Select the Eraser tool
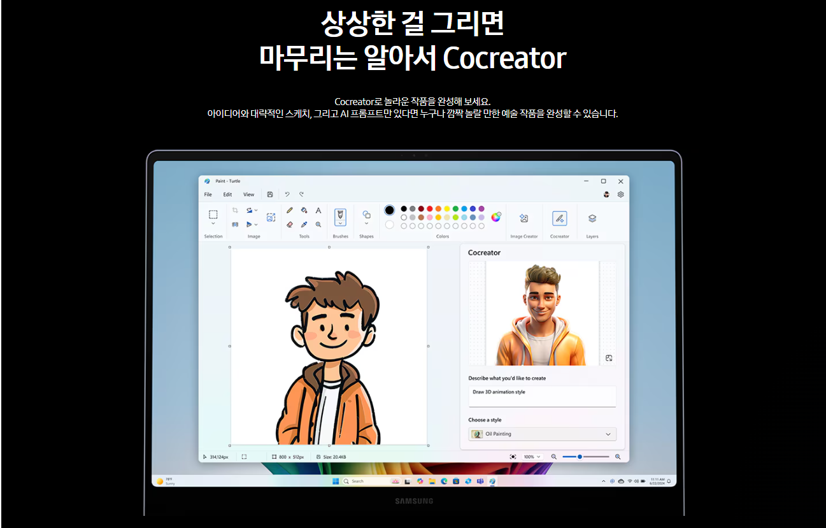The height and width of the screenshot is (528, 826). [290, 224]
